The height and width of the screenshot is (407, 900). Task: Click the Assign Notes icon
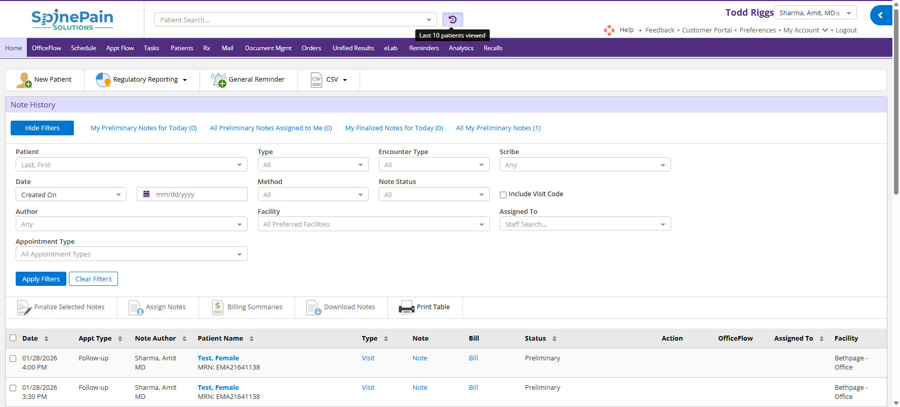tap(136, 308)
